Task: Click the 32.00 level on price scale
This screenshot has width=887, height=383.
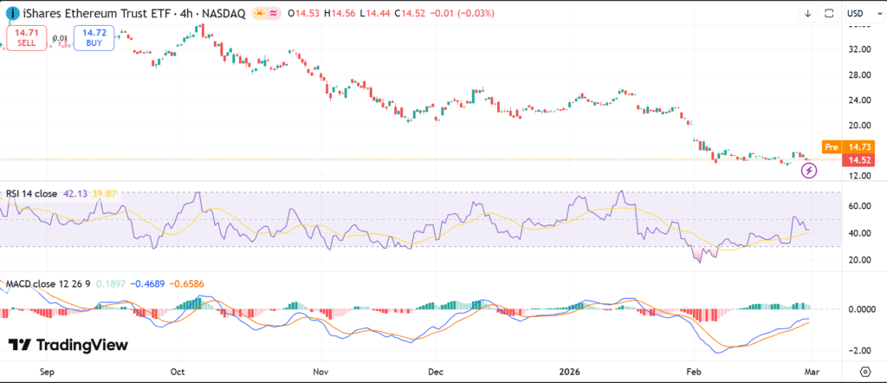Action: pos(859,49)
